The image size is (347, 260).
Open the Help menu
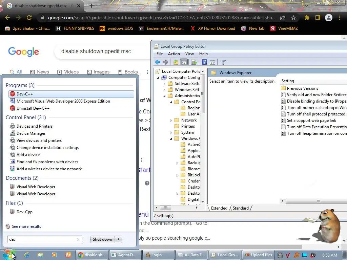[x=203, y=54]
